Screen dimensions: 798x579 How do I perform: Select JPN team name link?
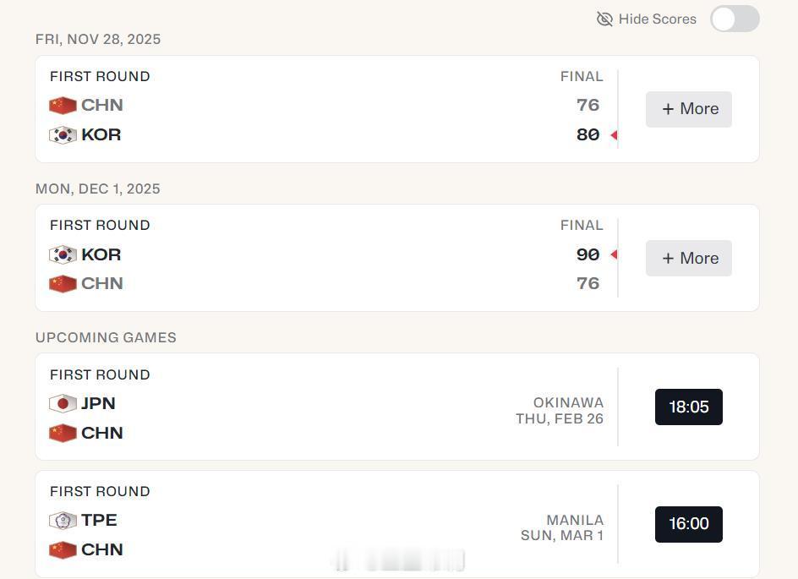(x=98, y=403)
